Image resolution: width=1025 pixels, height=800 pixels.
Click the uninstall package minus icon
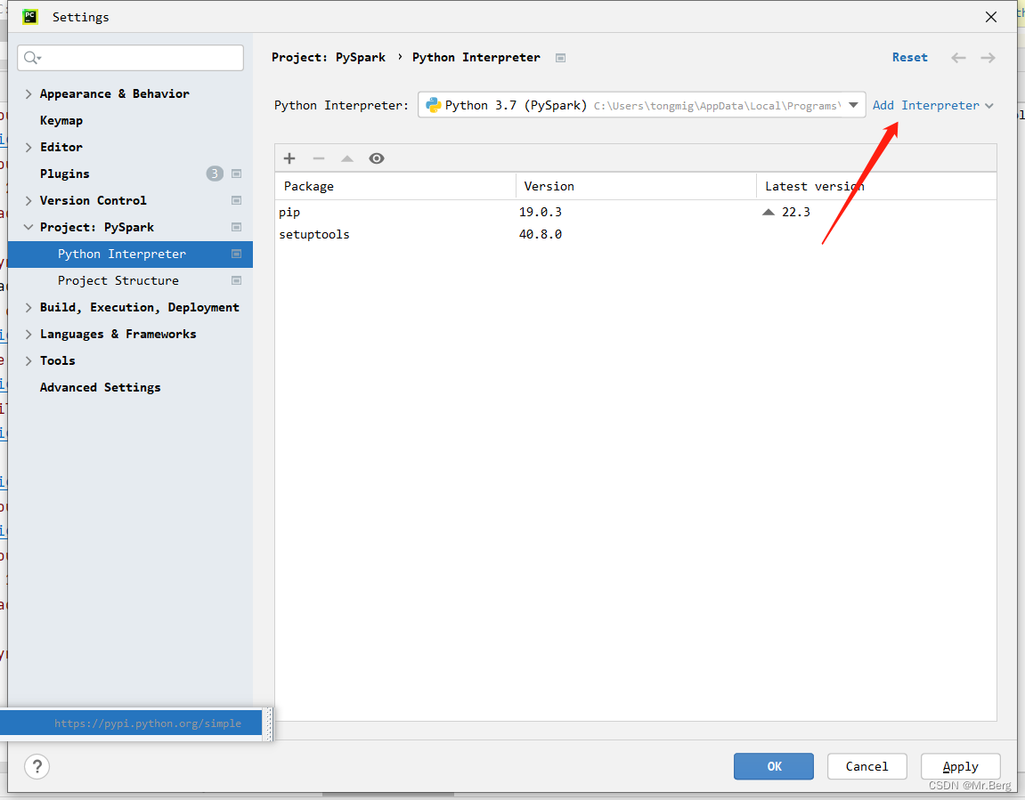tap(318, 158)
